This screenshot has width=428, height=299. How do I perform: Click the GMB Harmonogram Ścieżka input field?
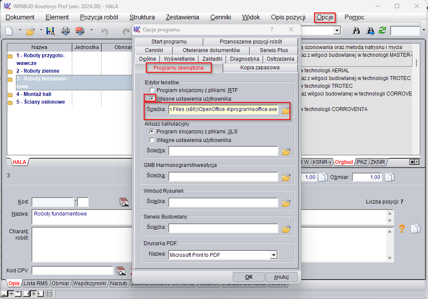[223, 176]
